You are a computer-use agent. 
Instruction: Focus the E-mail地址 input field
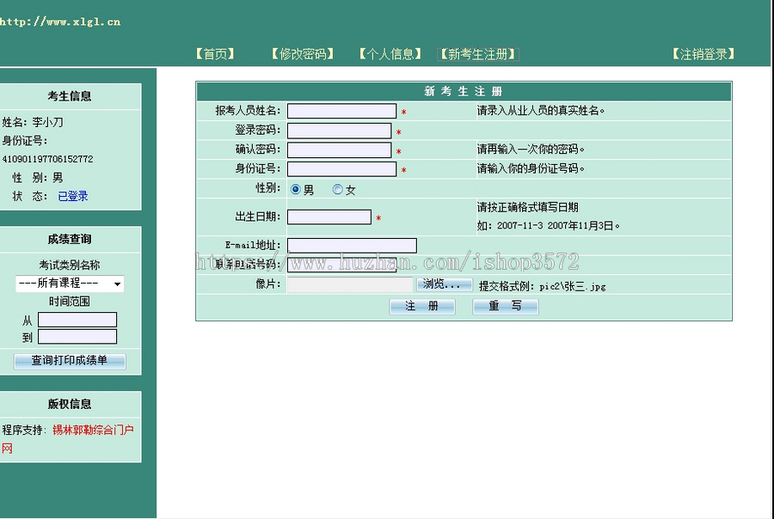pyautogui.click(x=351, y=245)
